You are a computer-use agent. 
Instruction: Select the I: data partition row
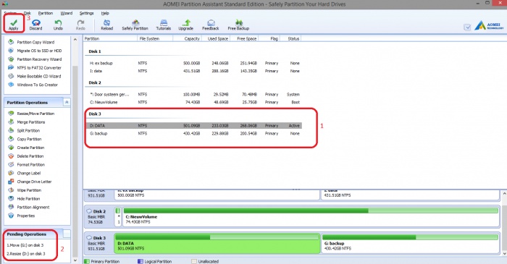(x=194, y=71)
